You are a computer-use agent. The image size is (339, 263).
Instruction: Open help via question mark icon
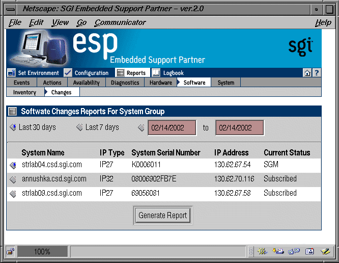pyautogui.click(x=317, y=73)
